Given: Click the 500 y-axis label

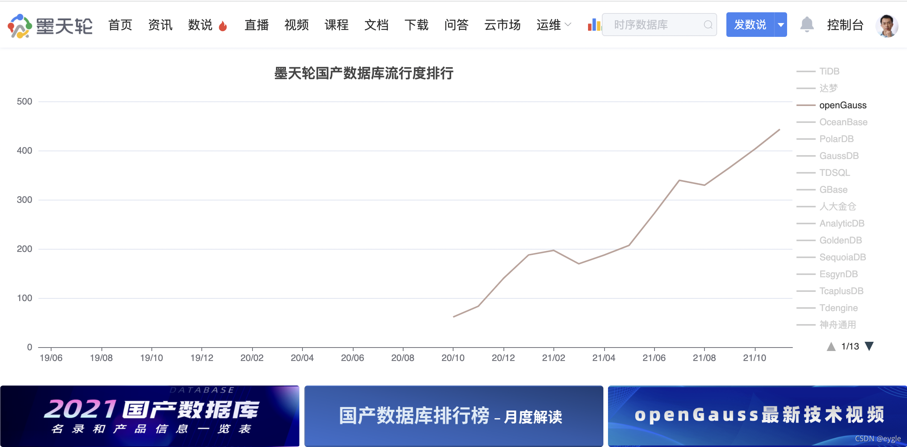Looking at the screenshot, I should pos(24,101).
